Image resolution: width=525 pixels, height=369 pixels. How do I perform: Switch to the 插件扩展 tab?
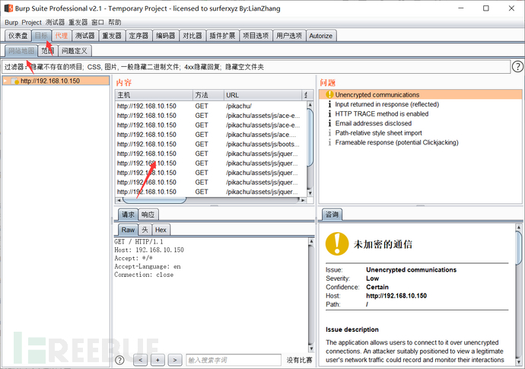pos(222,36)
